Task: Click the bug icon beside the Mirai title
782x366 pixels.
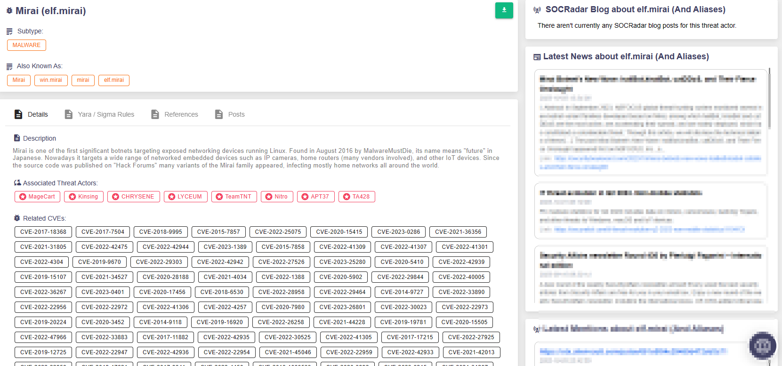Action: [9, 11]
